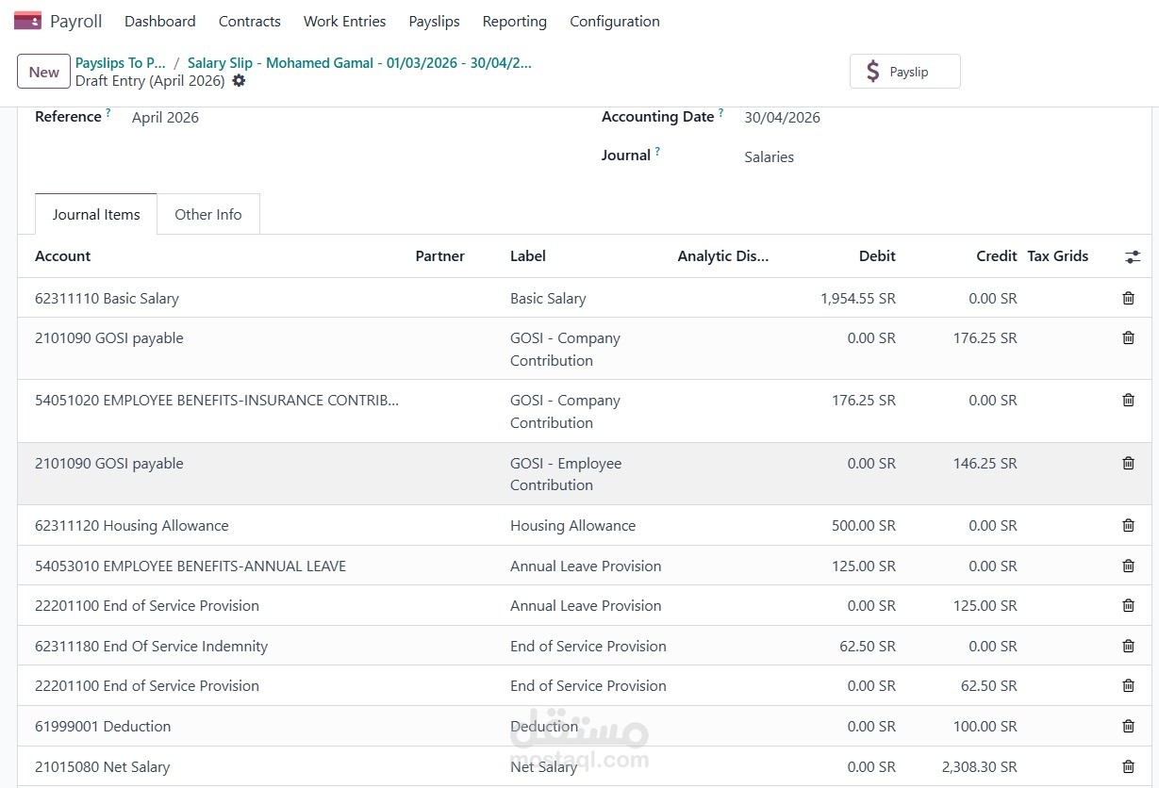Screen dimensions: 1159x788
Task: Delete the End Of Service Indemnity line
Action: (1128, 647)
